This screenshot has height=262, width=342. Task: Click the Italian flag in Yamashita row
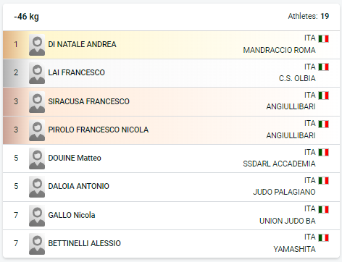323,237
